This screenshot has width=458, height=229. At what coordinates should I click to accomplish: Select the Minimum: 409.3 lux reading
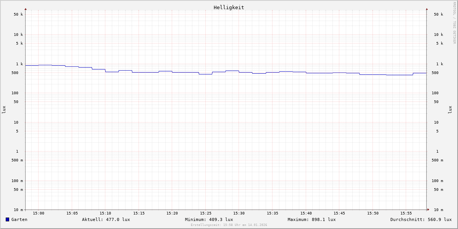(x=209, y=219)
